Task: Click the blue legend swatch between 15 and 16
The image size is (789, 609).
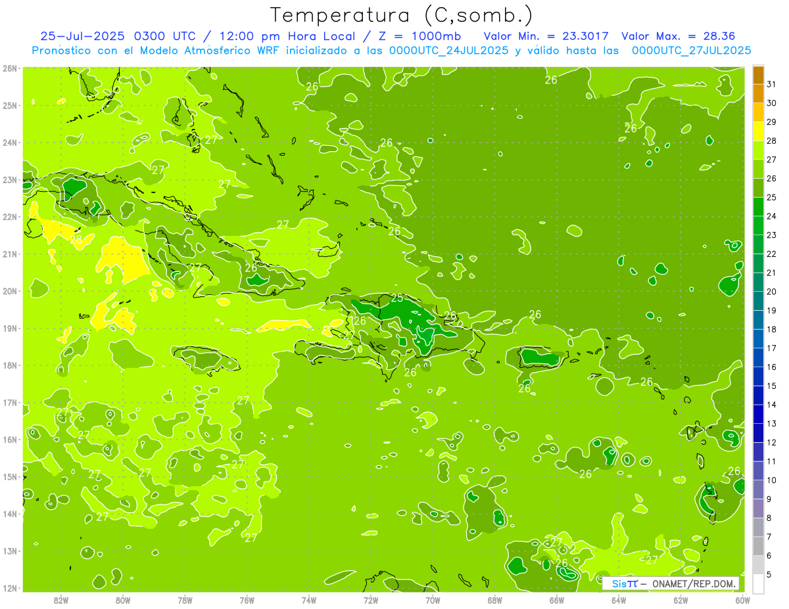Action: (758, 376)
